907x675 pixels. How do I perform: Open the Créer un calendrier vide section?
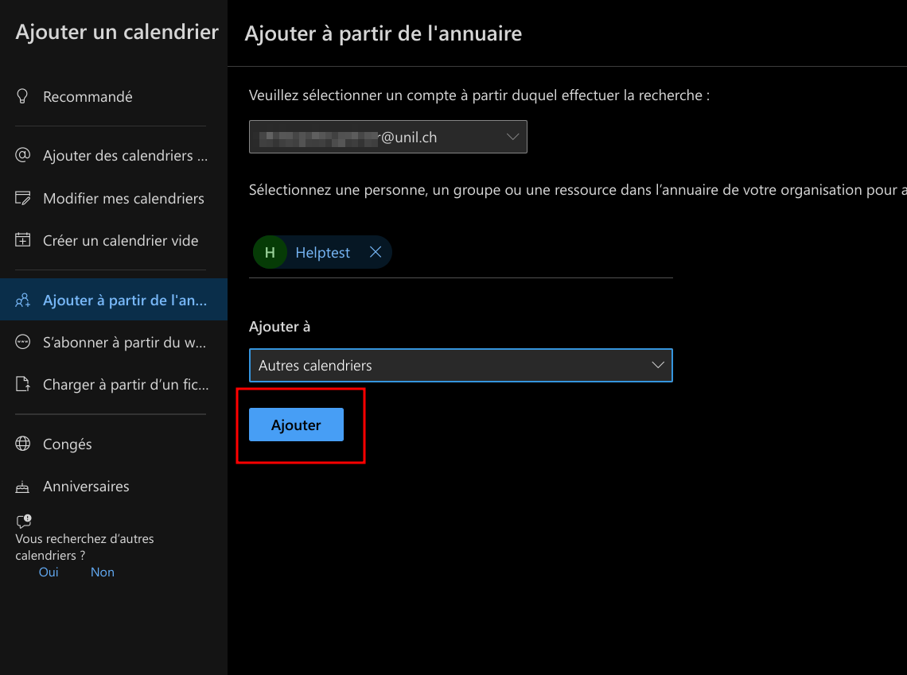point(120,240)
